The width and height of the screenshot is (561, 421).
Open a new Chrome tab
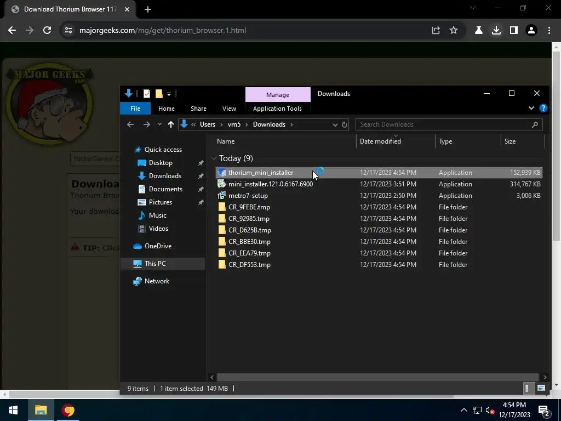pyautogui.click(x=148, y=9)
